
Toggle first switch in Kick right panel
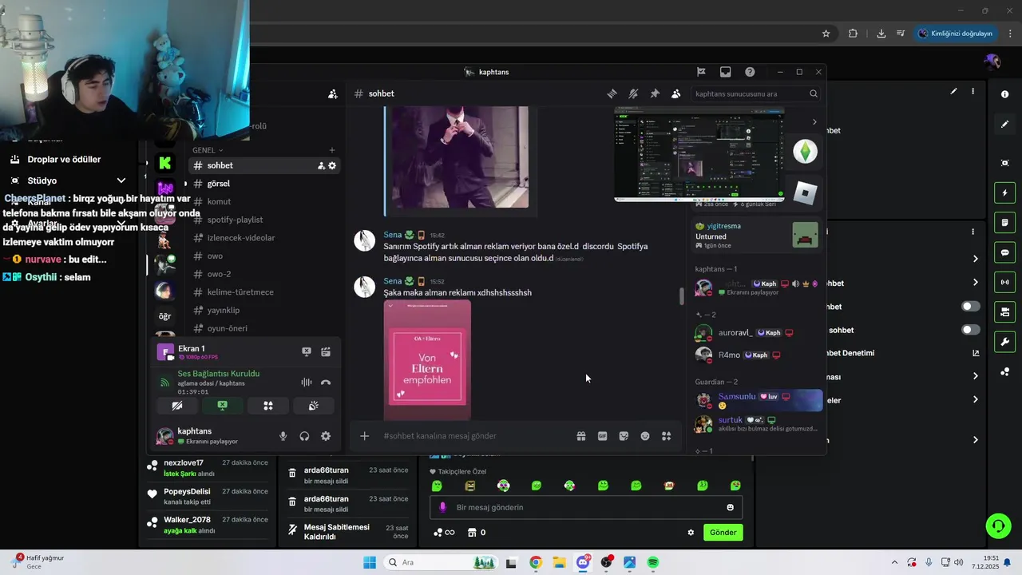click(x=971, y=307)
